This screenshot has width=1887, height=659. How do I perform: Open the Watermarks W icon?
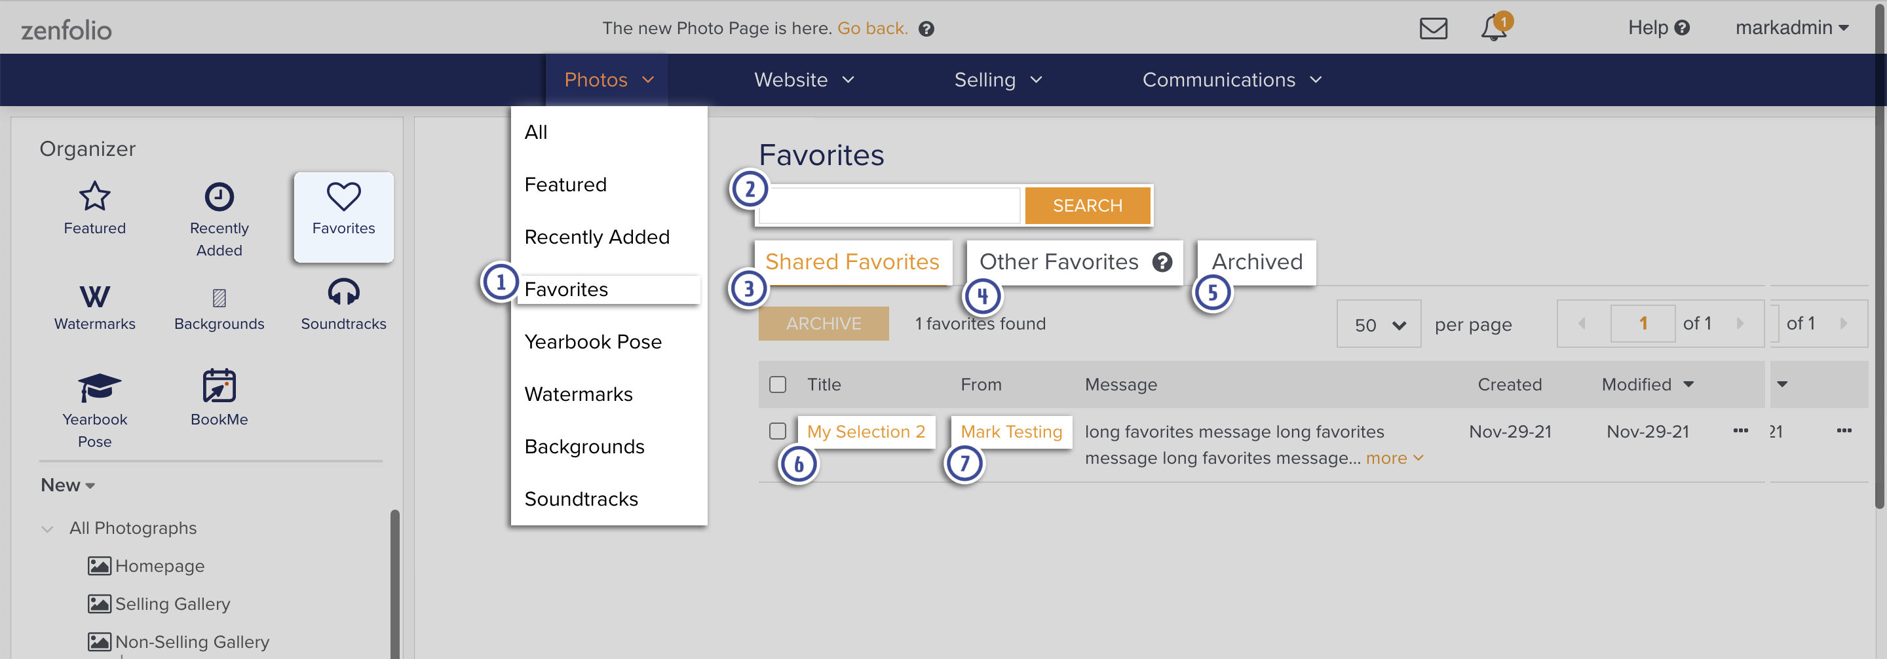point(94,297)
